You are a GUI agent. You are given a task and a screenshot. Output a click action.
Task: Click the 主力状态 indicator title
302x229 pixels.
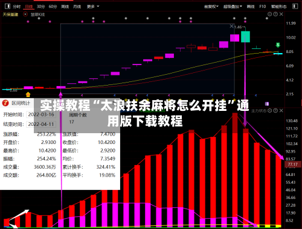click(259, 111)
